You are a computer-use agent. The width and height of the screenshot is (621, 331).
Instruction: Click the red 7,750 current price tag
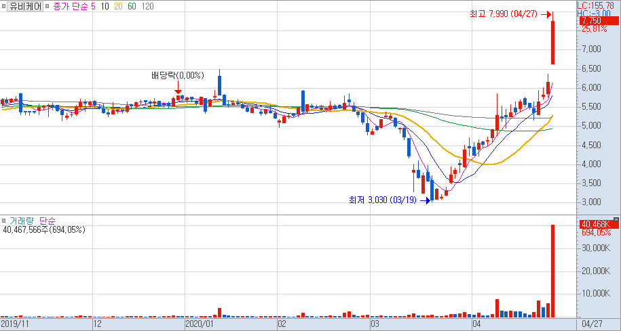click(598, 20)
